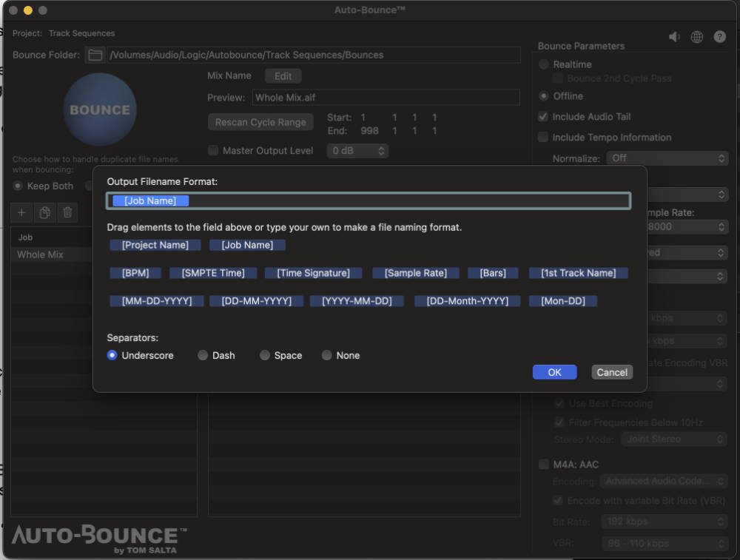The width and height of the screenshot is (740, 560).
Task: Click the [DD-Month-YYYY] date token
Action: [x=467, y=301]
